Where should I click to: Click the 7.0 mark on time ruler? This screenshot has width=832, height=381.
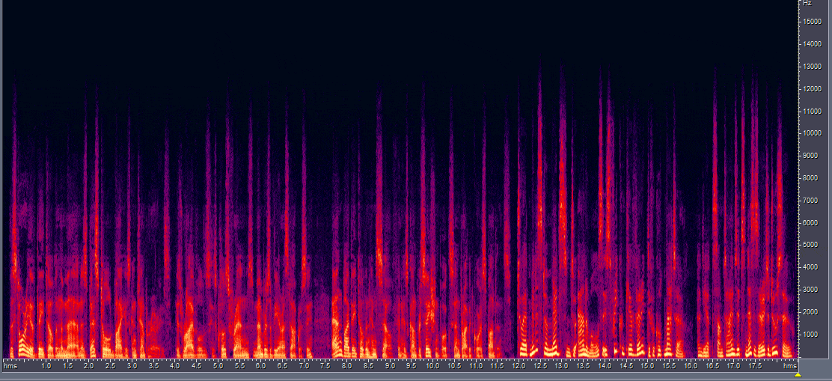(x=304, y=366)
